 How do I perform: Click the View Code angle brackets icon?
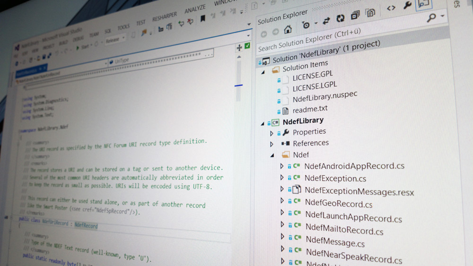coord(391,9)
